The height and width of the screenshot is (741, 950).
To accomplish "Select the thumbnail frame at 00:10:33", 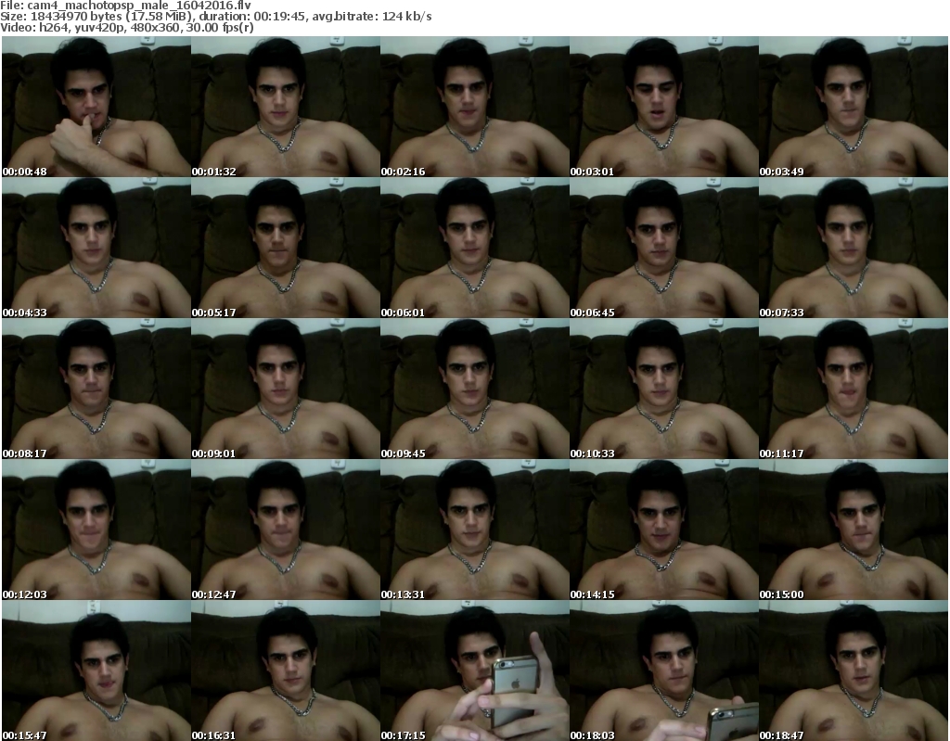I will tap(664, 389).
